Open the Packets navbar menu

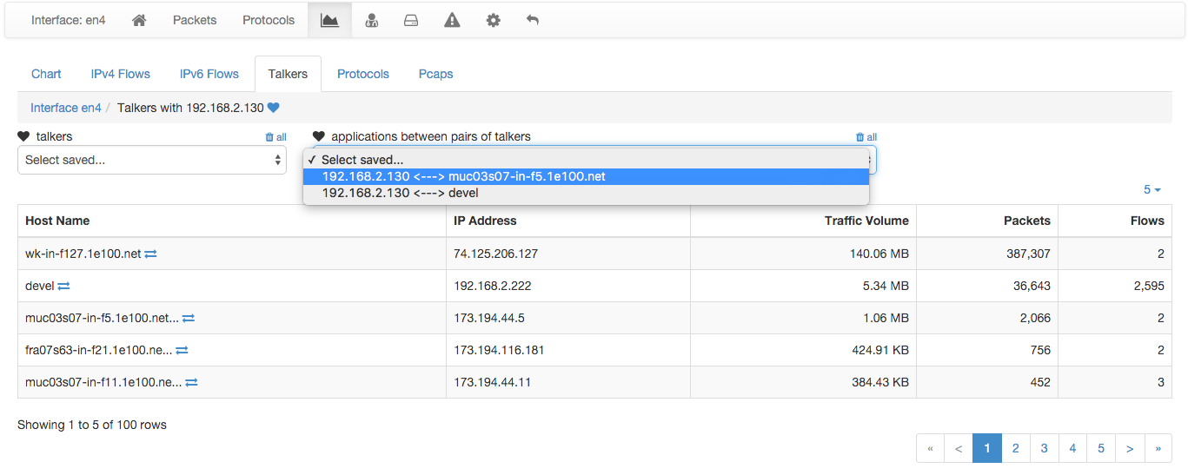[x=195, y=20]
